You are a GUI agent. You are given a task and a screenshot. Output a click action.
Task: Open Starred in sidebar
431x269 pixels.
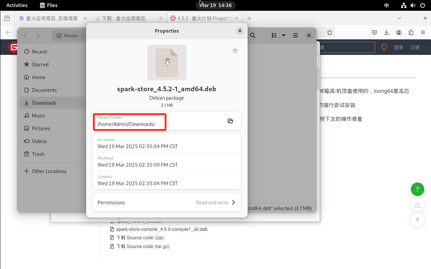[40, 64]
